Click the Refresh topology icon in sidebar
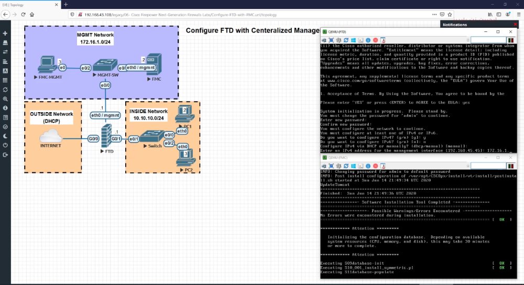Image resolution: width=524 pixels, height=285 pixels. click(x=5, y=90)
